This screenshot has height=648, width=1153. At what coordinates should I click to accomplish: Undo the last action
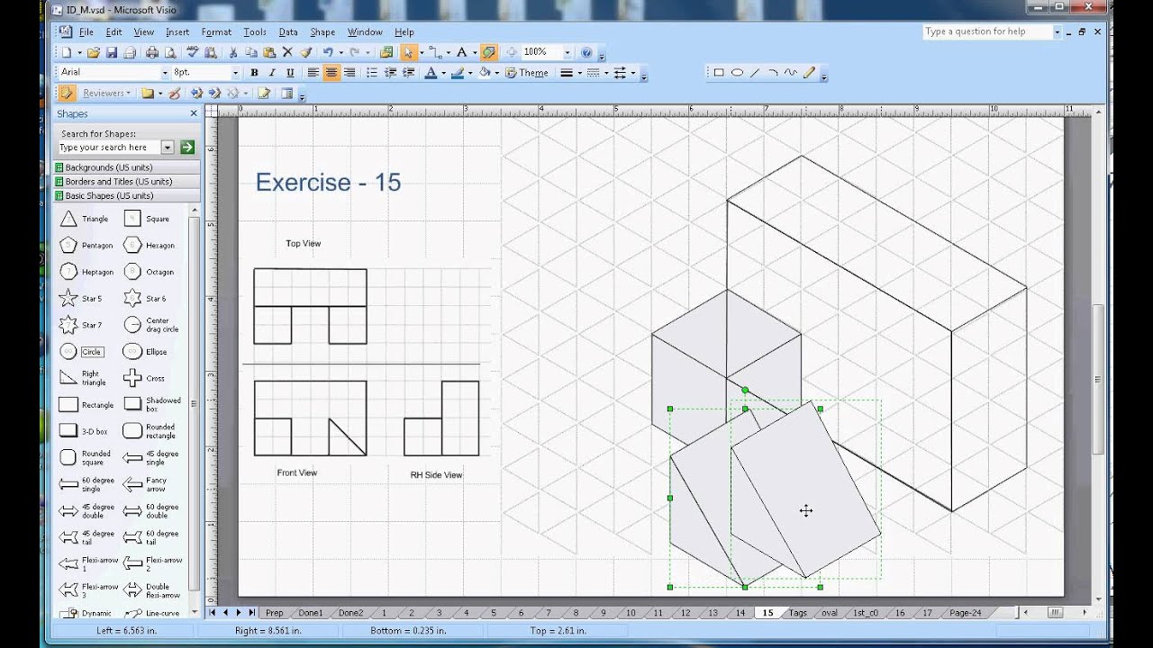pyautogui.click(x=328, y=52)
